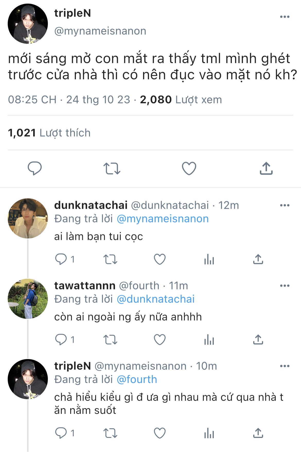This screenshot has height=452, width=301.
Task: Like dunknatachai's reply
Action: 160,259
